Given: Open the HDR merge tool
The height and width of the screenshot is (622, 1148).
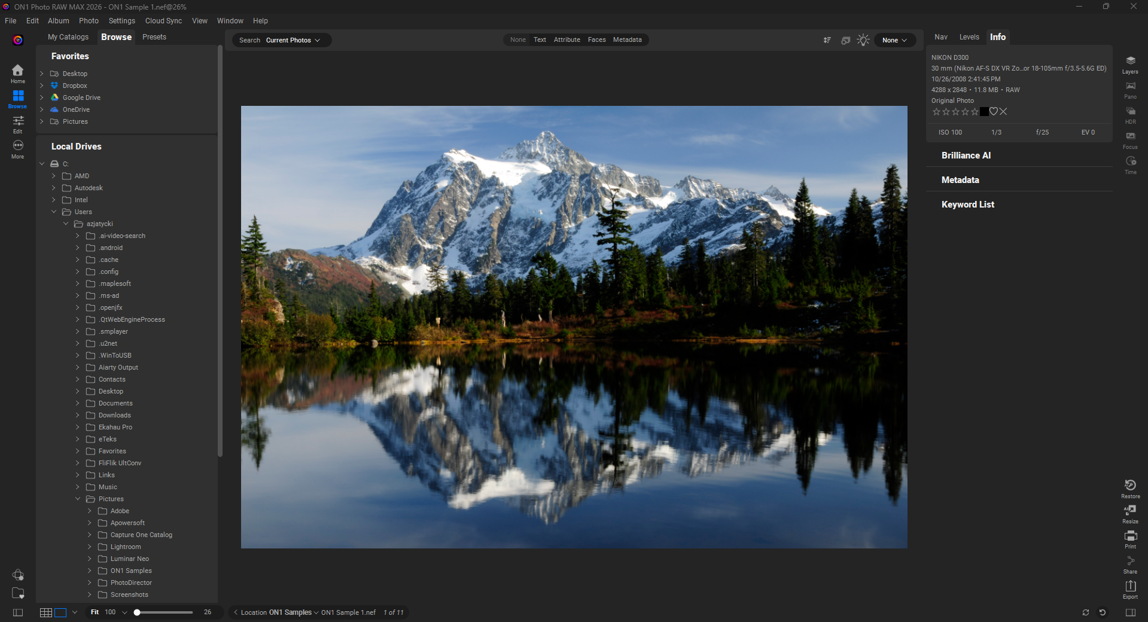Looking at the screenshot, I should click(1130, 114).
